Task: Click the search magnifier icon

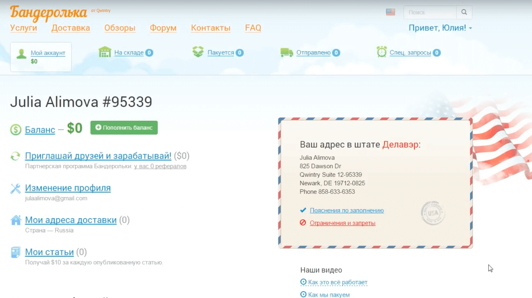Action: click(464, 12)
